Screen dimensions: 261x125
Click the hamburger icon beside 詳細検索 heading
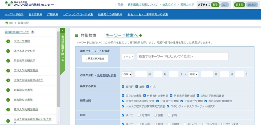pyautogui.click(x=77, y=35)
